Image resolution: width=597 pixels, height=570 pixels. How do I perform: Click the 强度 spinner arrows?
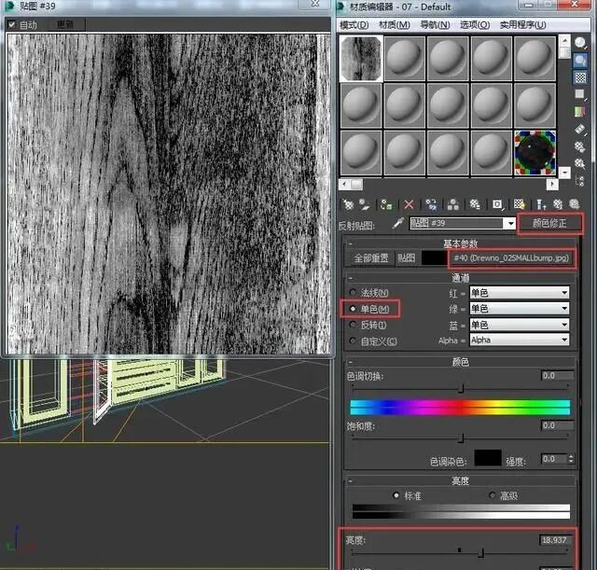pos(570,459)
